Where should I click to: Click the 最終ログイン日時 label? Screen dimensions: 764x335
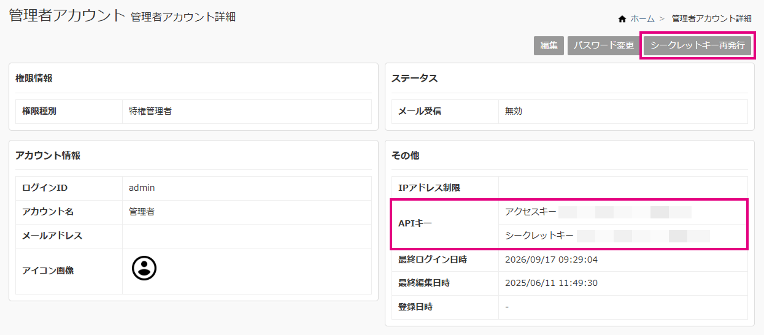(x=433, y=260)
